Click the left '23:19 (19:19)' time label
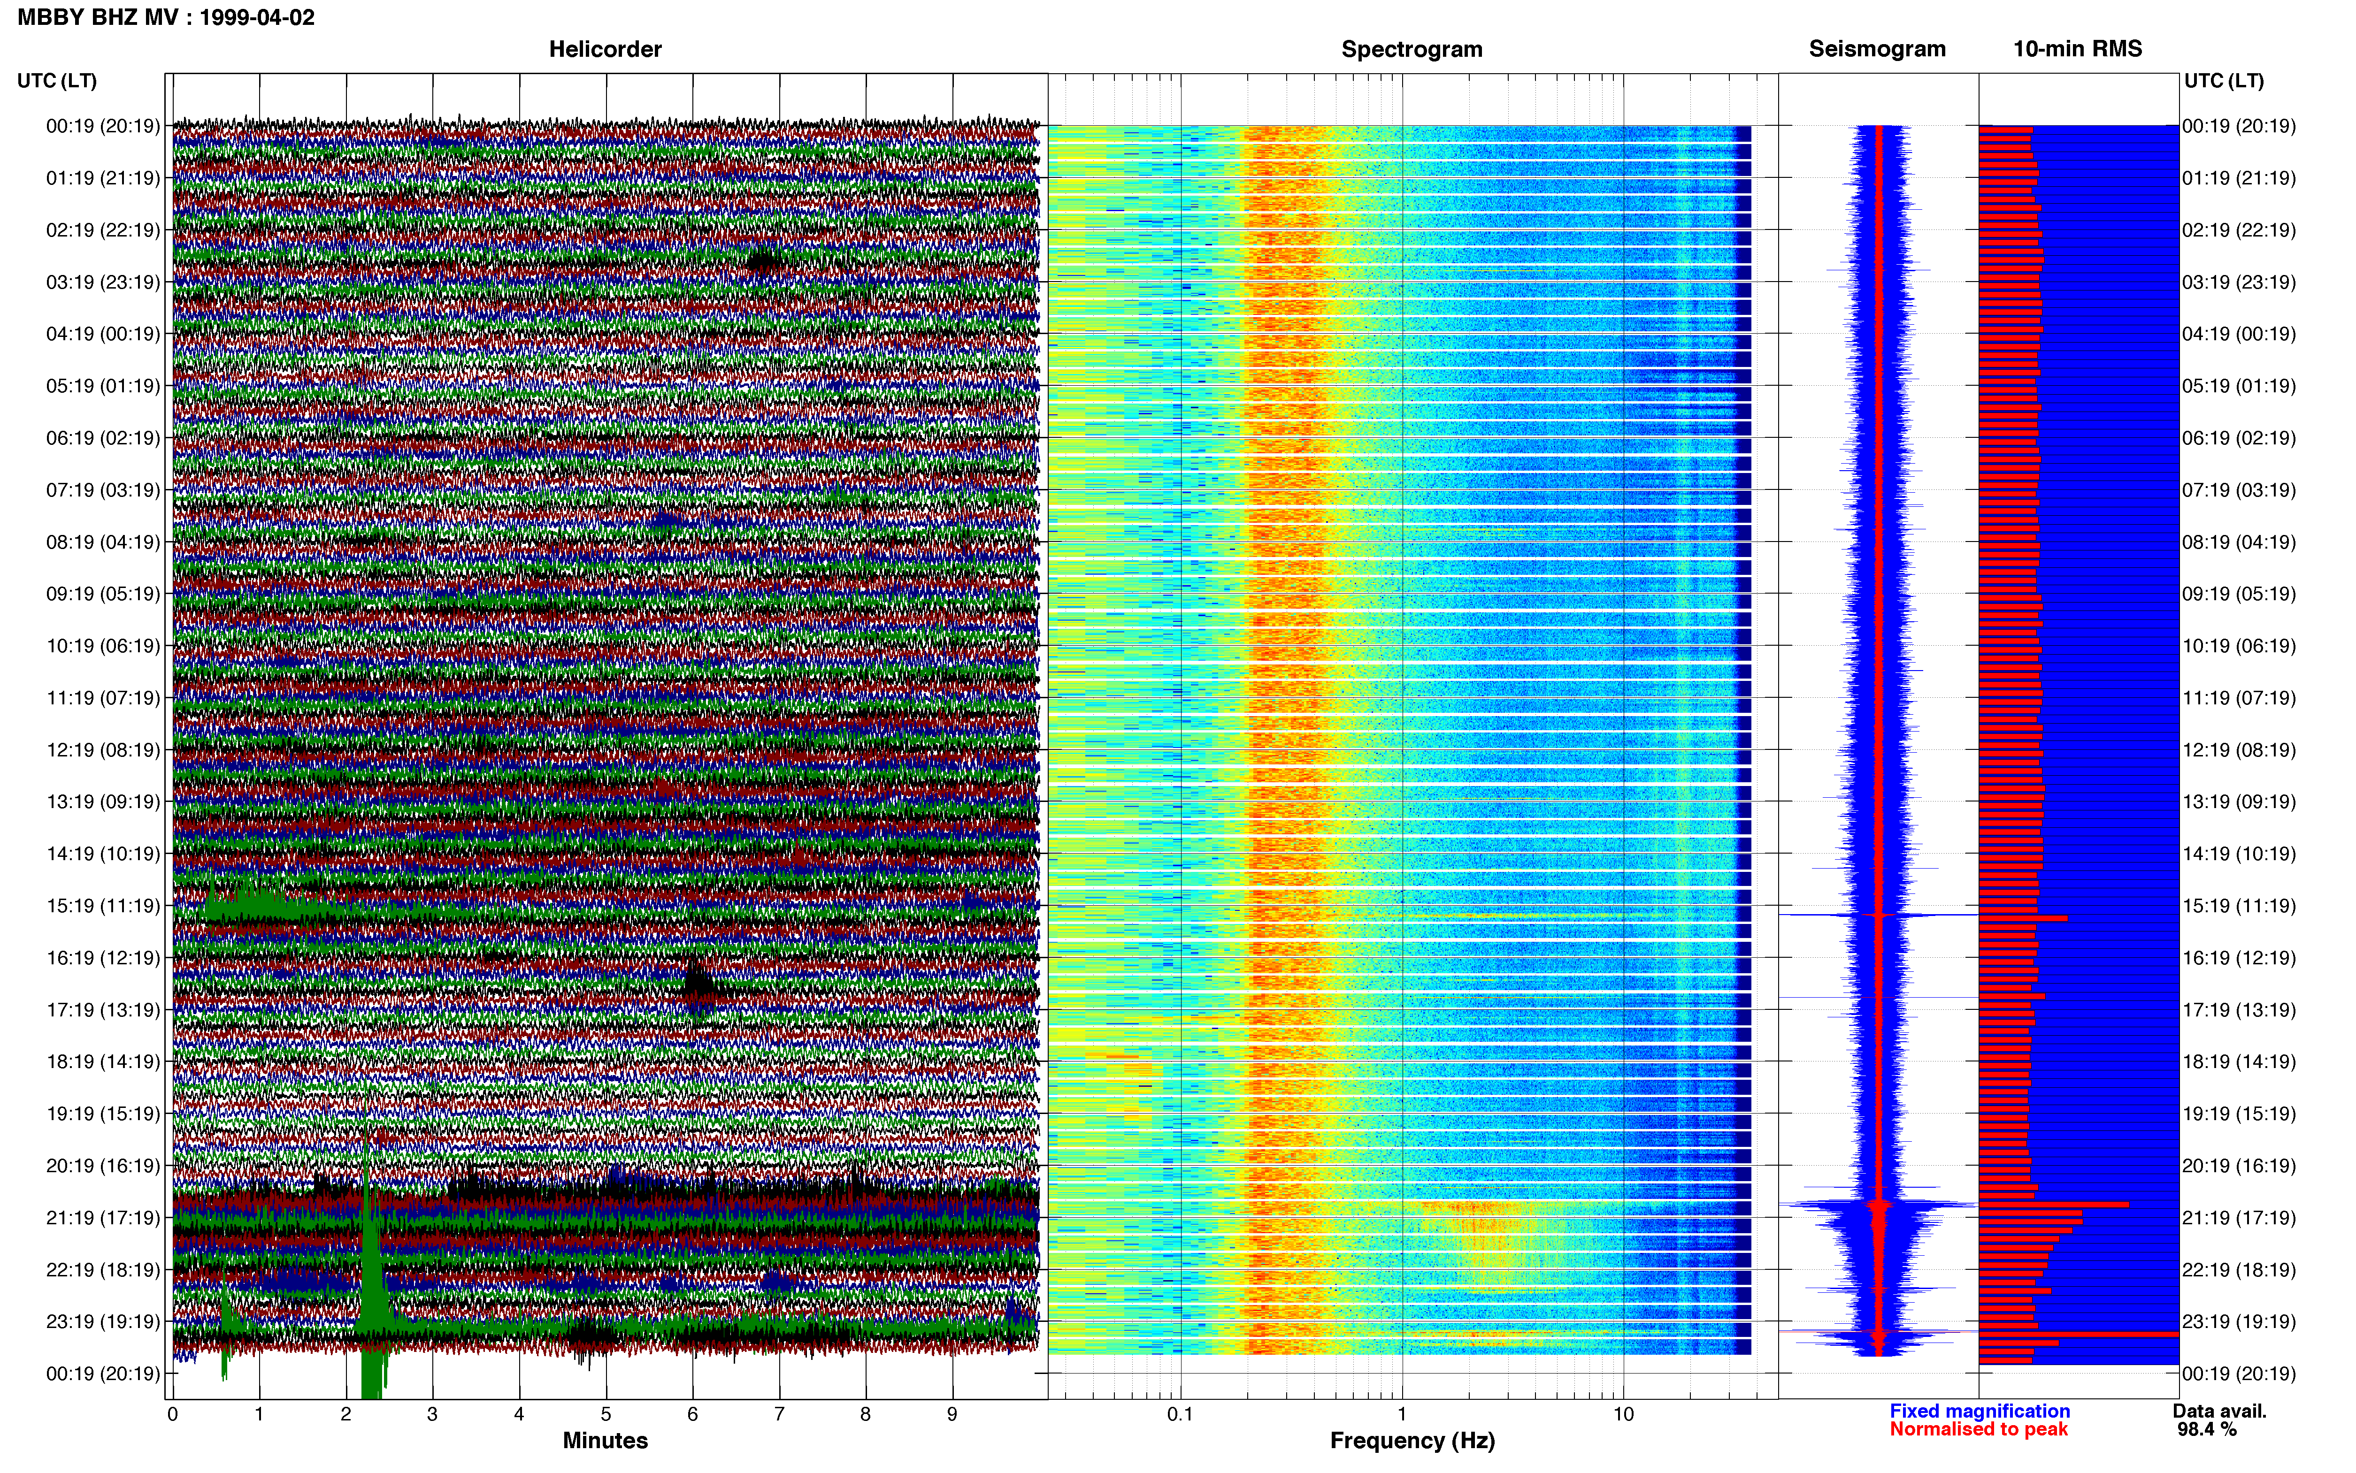The height and width of the screenshot is (1473, 2356). pos(102,1322)
